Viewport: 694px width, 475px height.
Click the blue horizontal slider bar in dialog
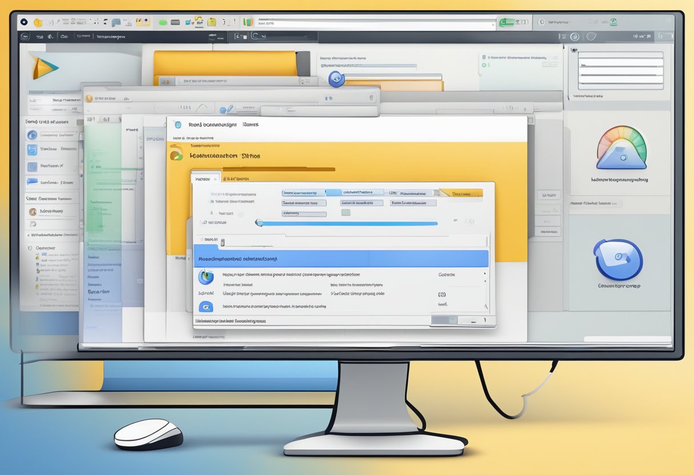coord(347,223)
